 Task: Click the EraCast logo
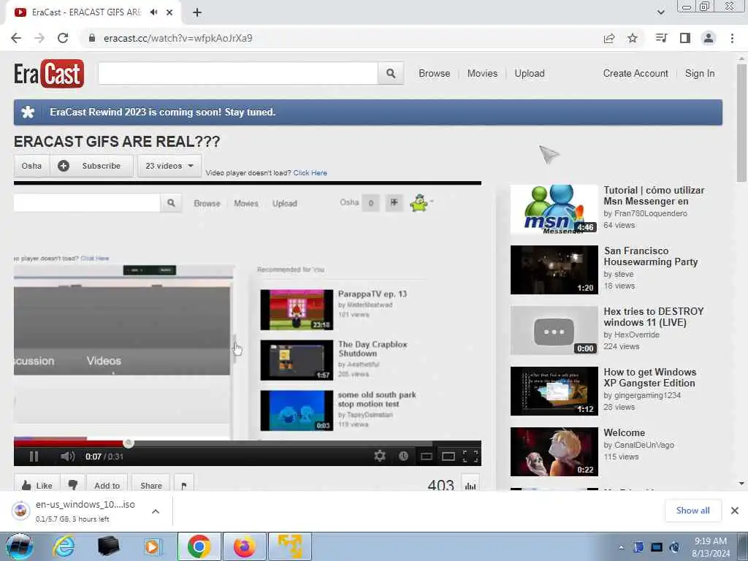click(49, 74)
